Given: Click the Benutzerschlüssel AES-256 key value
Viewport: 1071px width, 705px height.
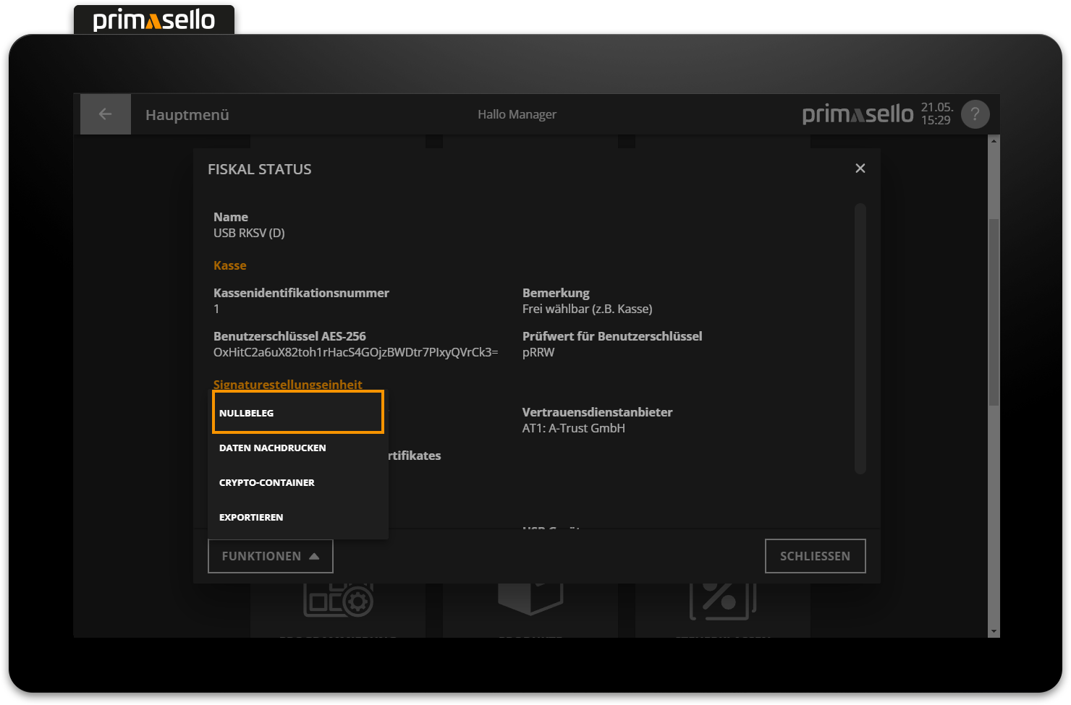Looking at the screenshot, I should pyautogui.click(x=355, y=352).
